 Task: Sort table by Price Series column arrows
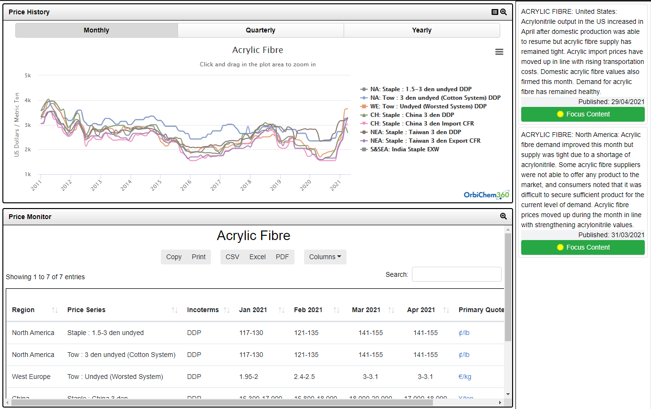click(x=175, y=310)
